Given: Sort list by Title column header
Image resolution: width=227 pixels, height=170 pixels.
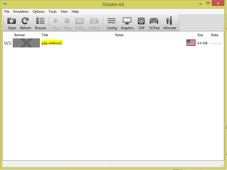Looking at the screenshot, I should 76,35.
